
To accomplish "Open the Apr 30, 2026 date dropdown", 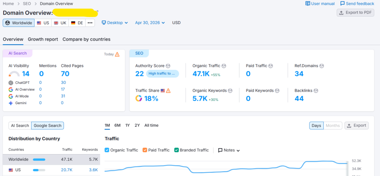I will tap(150, 23).
